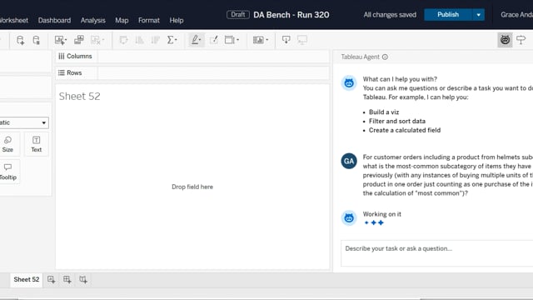Image resolution: width=533 pixels, height=300 pixels.
Task: Open the Analysis menu
Action: click(92, 20)
